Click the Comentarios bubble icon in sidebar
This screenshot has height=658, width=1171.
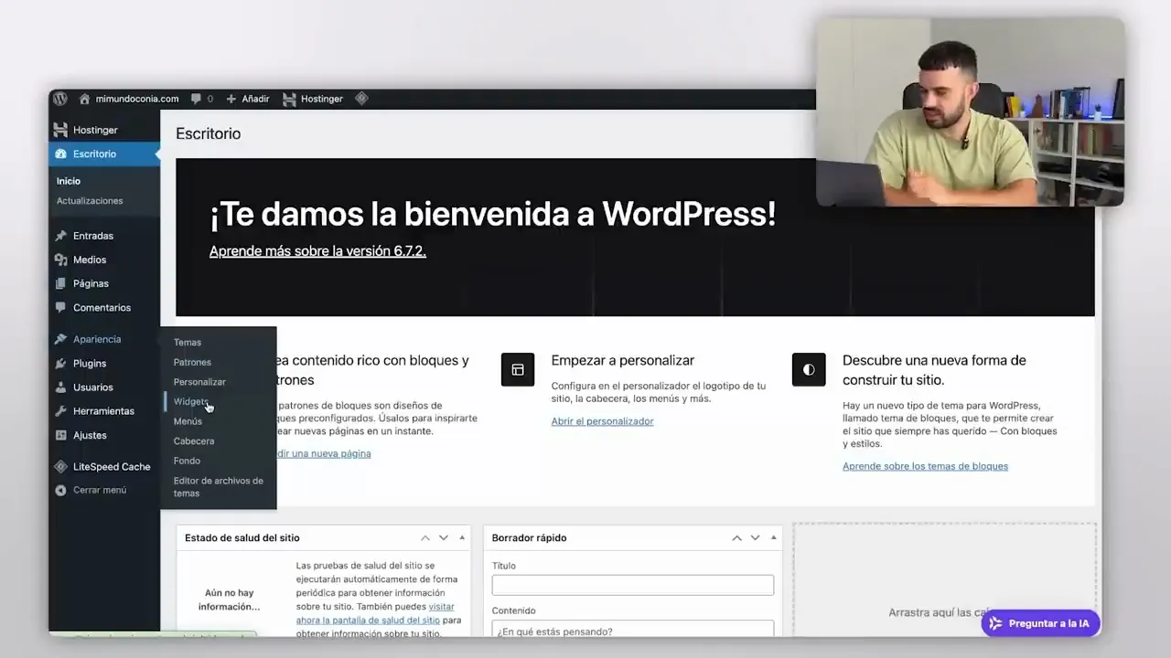point(60,307)
